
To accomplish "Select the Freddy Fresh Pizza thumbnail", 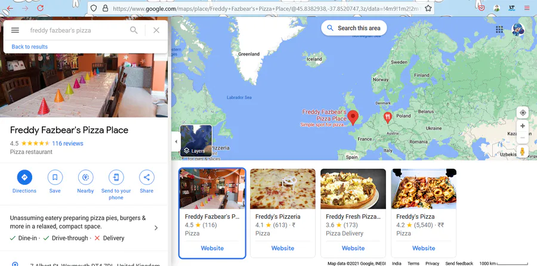I will pos(353,188).
